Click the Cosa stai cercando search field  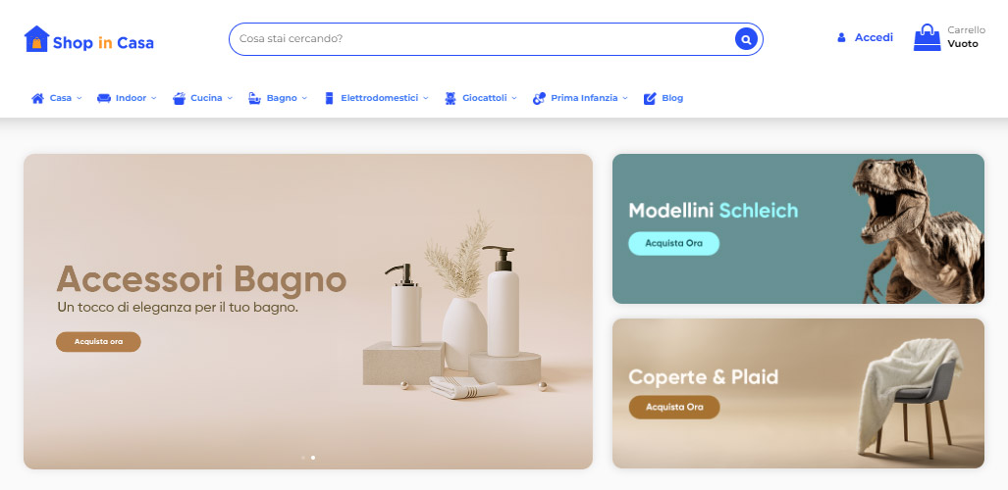(x=482, y=39)
